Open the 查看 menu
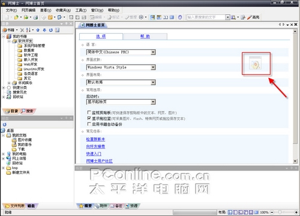This screenshot has width=300, height=216. [x=46, y=10]
